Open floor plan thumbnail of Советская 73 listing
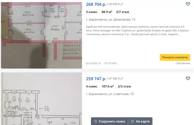 coord(41,99)
